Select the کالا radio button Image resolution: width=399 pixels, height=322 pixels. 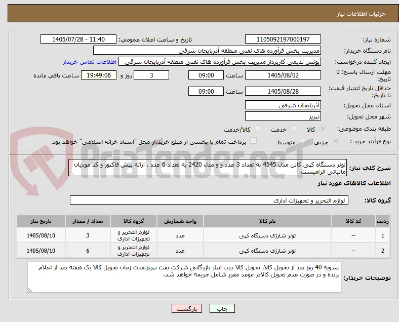[323, 129]
